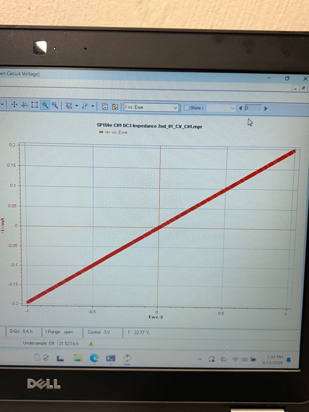Click the VE file list icon

point(105,106)
